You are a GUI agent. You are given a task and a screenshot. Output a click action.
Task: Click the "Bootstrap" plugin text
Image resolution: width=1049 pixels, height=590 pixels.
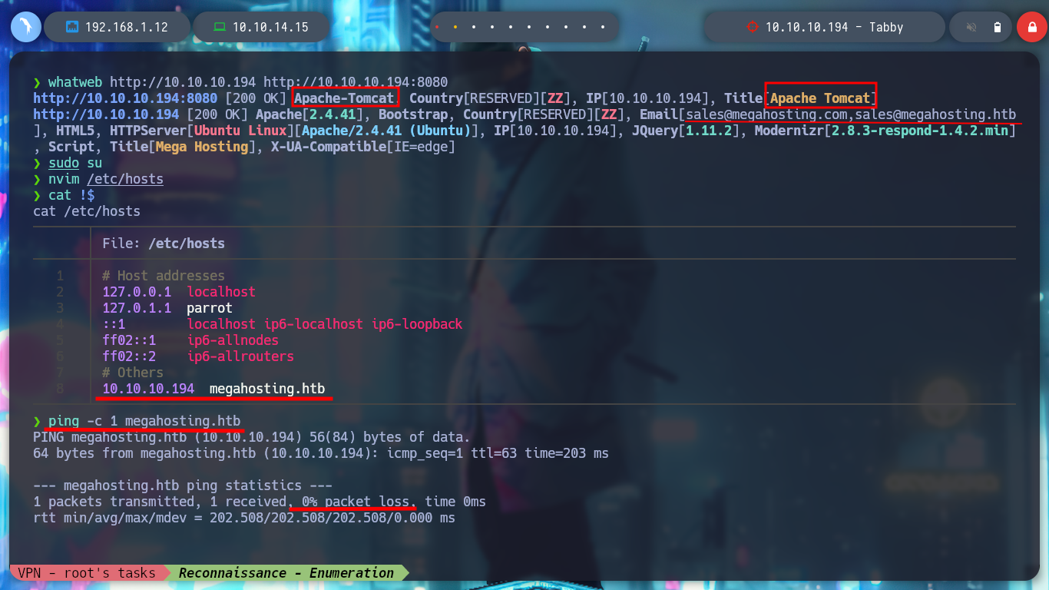[413, 114]
